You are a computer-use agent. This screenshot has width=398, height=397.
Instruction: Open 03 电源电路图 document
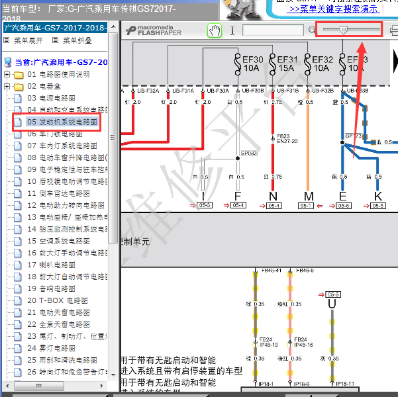[x=51, y=98]
